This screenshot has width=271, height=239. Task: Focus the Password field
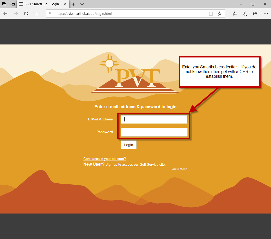pos(154,132)
